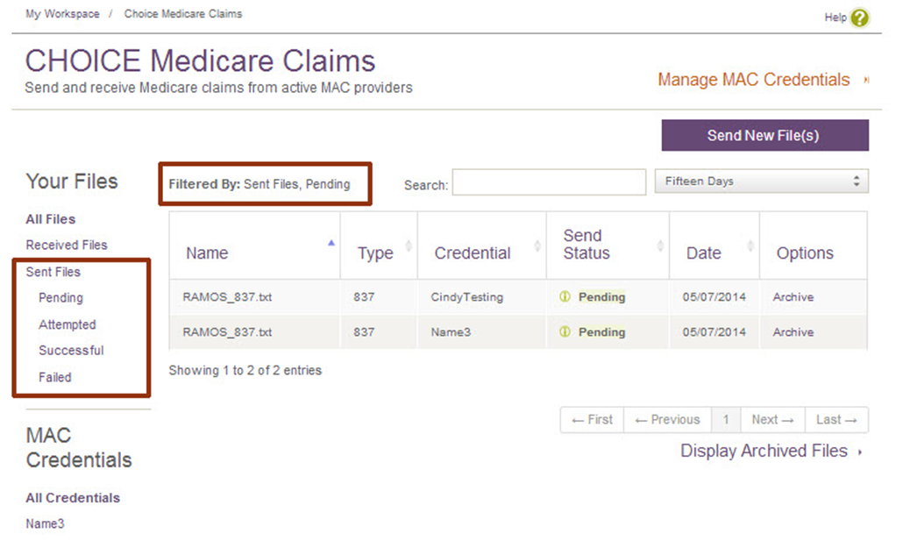Click the Date column sort arrows
The height and width of the screenshot is (541, 903).
pos(750,246)
